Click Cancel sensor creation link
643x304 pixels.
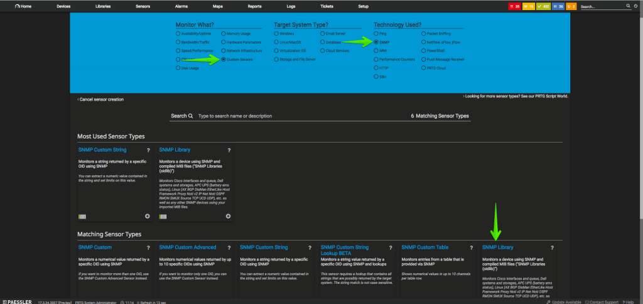click(100, 99)
